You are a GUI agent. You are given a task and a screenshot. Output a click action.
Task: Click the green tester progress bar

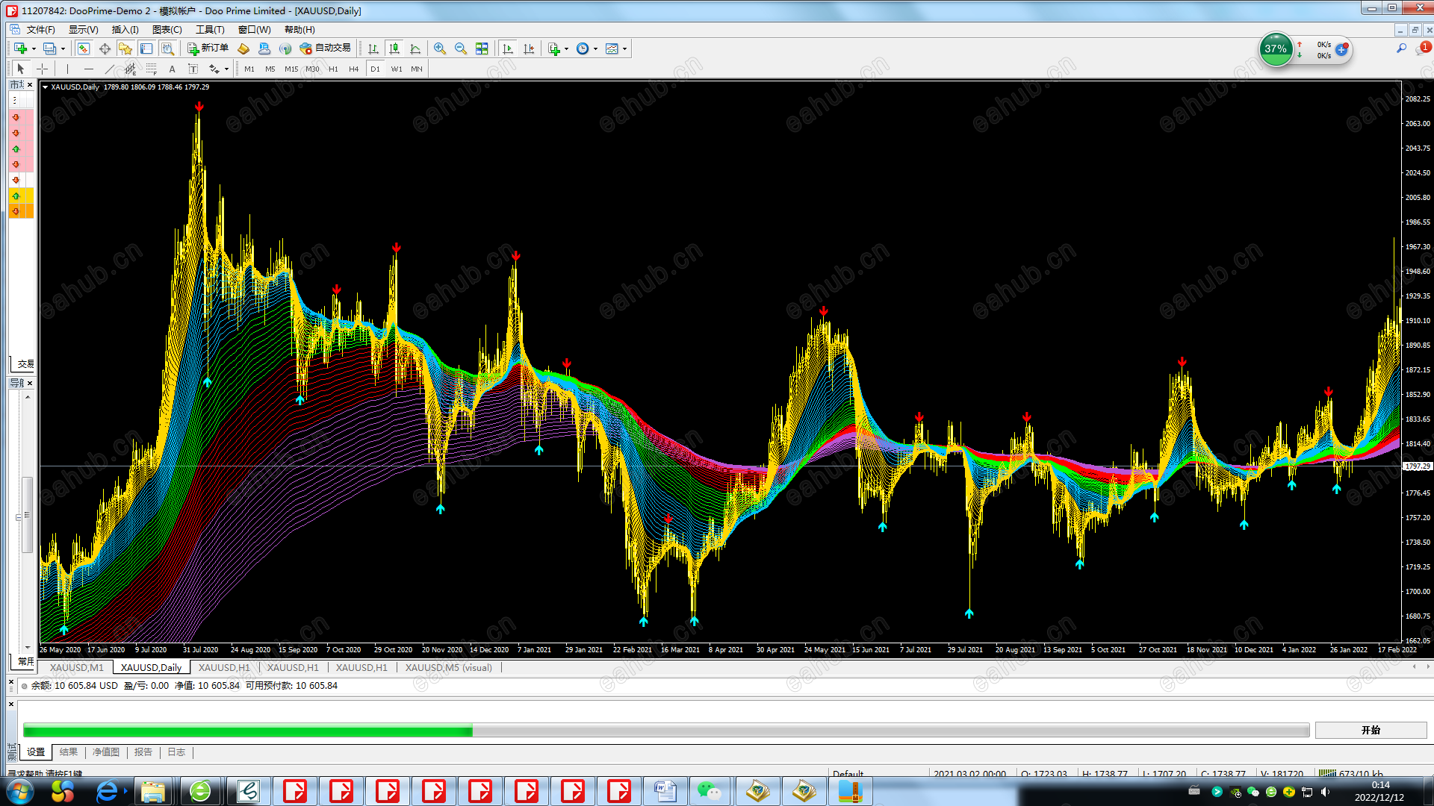(x=247, y=731)
